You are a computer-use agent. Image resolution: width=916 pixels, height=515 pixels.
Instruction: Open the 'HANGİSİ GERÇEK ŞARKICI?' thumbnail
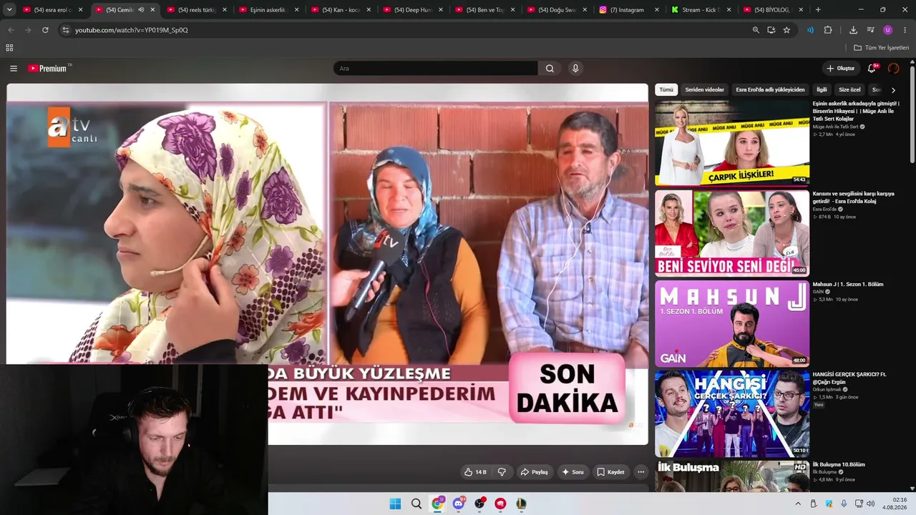(x=732, y=413)
